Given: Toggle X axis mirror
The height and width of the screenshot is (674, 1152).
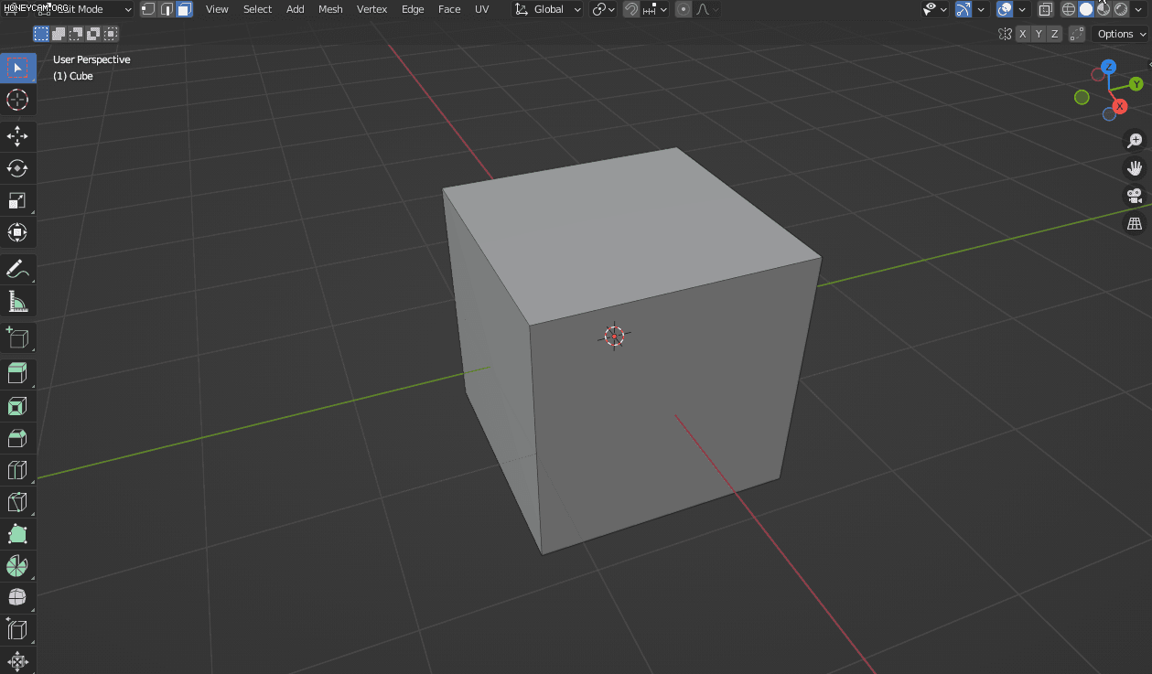Looking at the screenshot, I should pos(1023,34).
